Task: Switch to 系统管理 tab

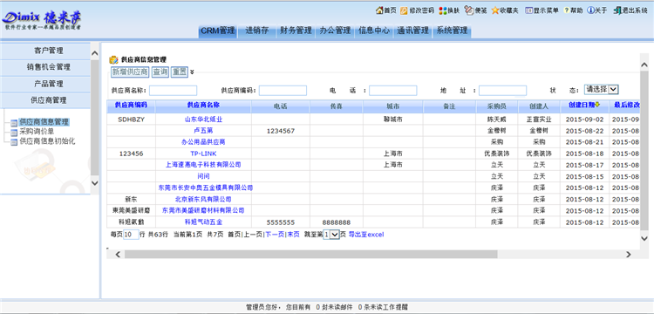Action: tap(452, 31)
